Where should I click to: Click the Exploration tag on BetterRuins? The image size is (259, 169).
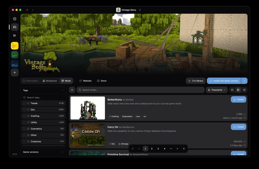[x=127, y=116]
